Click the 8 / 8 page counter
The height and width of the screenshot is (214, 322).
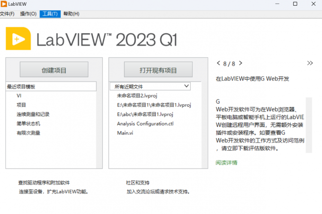coord(229,63)
